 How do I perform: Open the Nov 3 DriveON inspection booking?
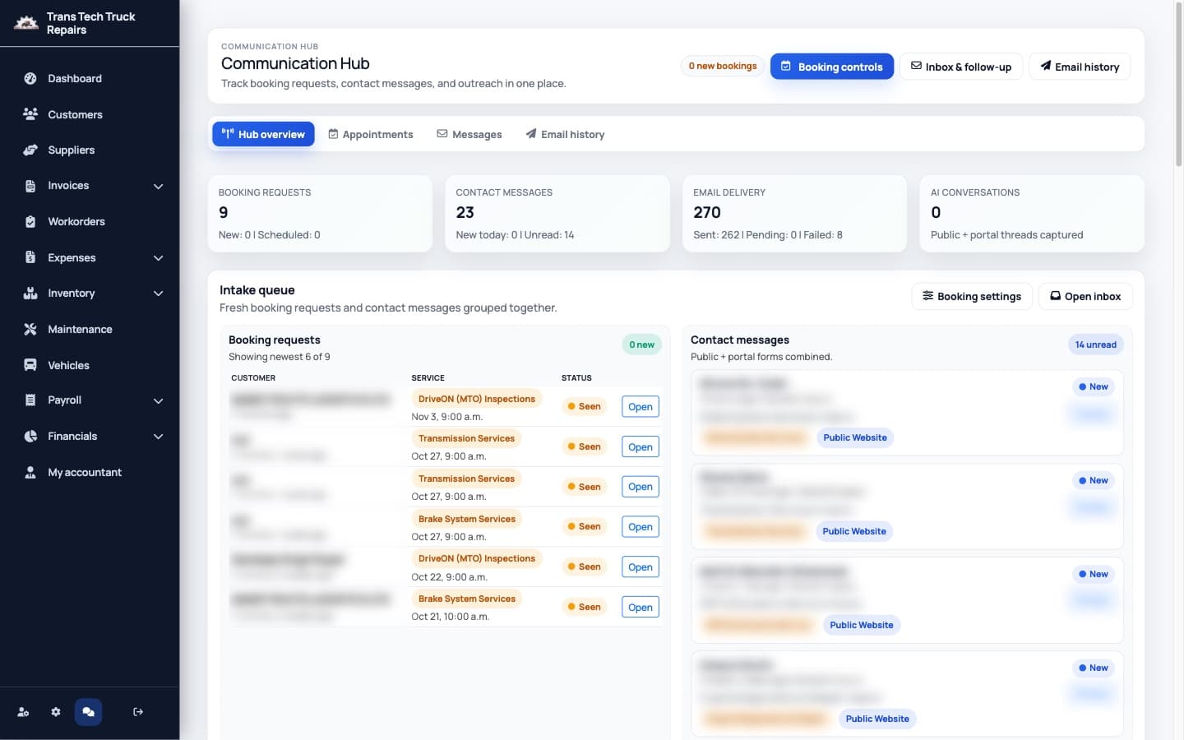tap(641, 407)
